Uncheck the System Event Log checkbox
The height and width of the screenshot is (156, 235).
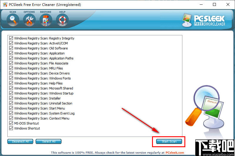[11, 113]
